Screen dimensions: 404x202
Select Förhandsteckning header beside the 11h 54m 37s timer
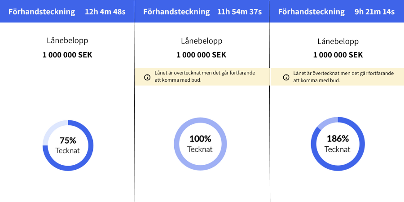[x=176, y=12]
